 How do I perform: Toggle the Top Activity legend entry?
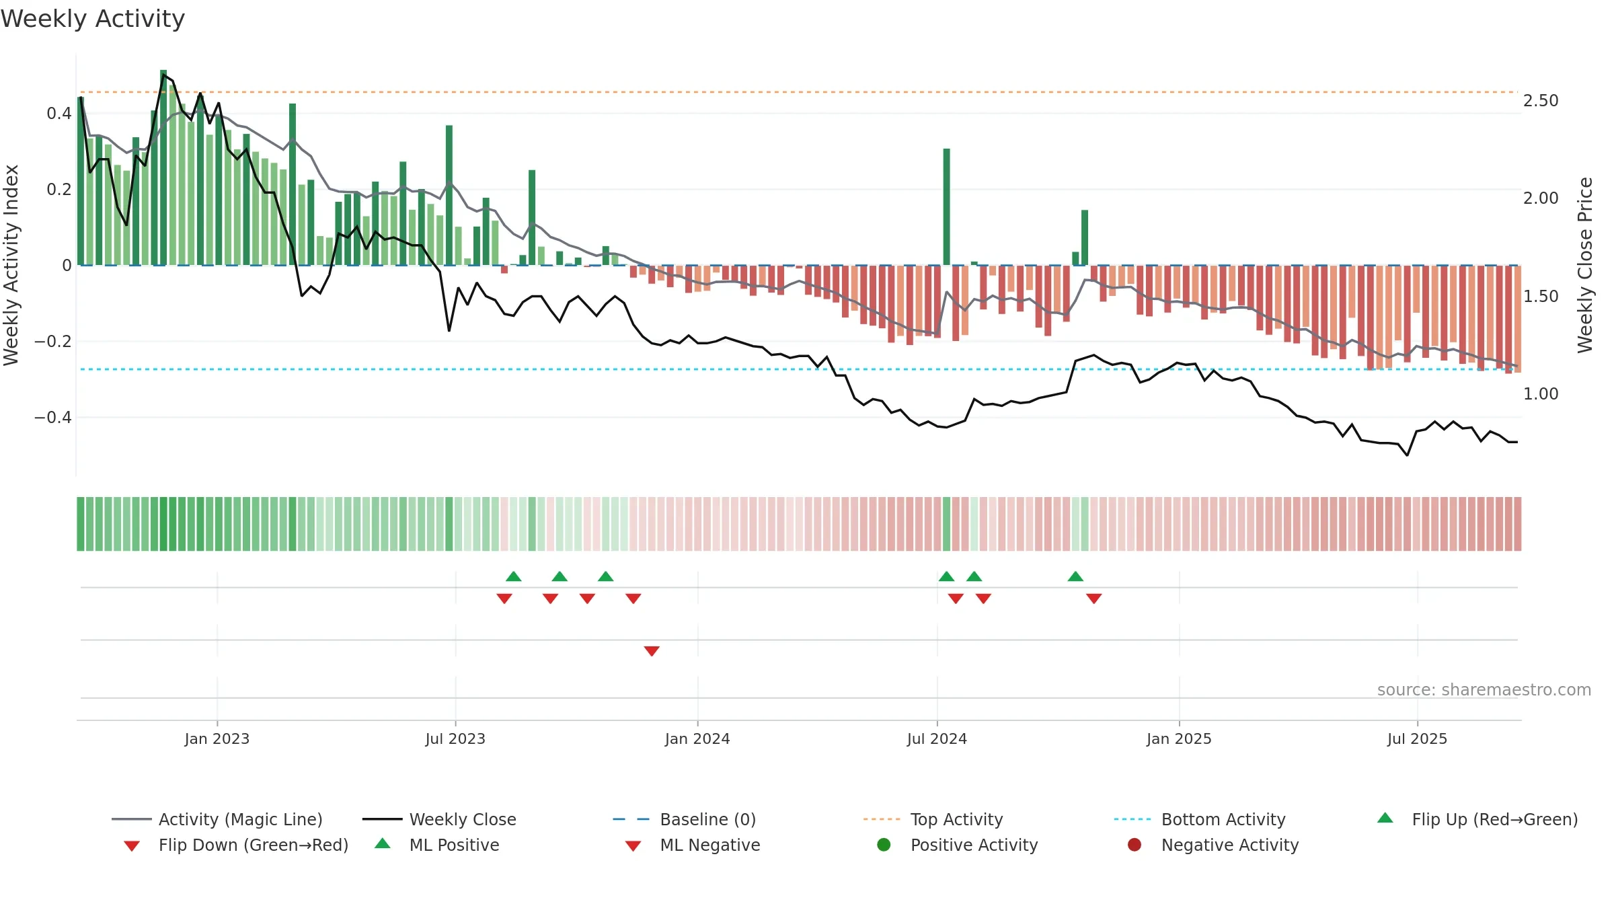tap(933, 819)
